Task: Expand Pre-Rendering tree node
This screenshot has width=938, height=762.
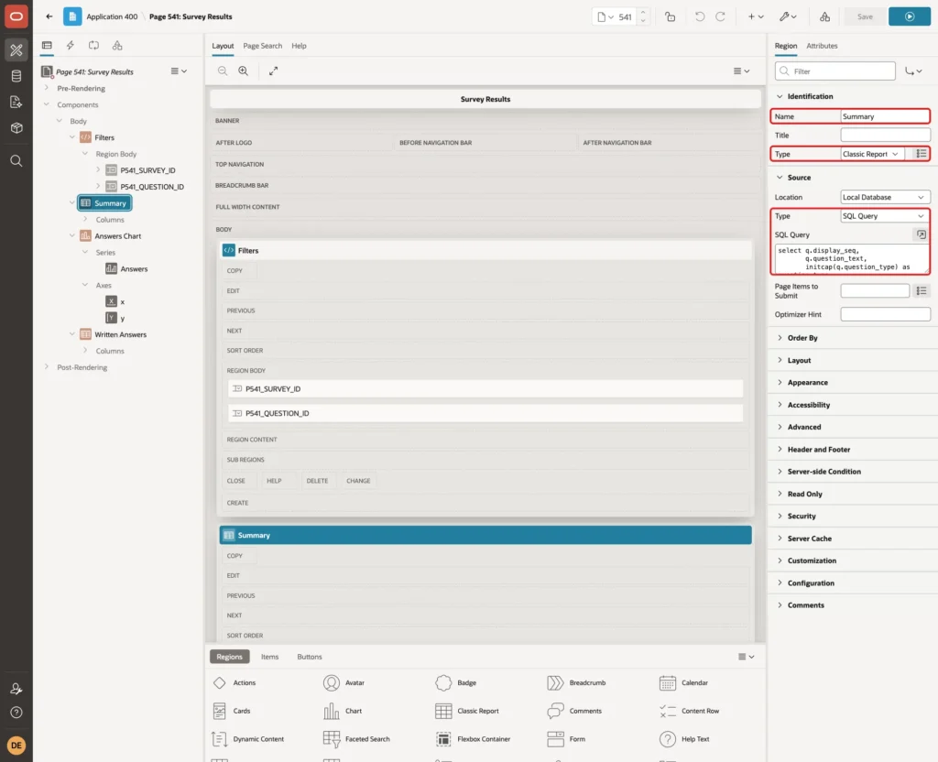Action: (x=47, y=88)
